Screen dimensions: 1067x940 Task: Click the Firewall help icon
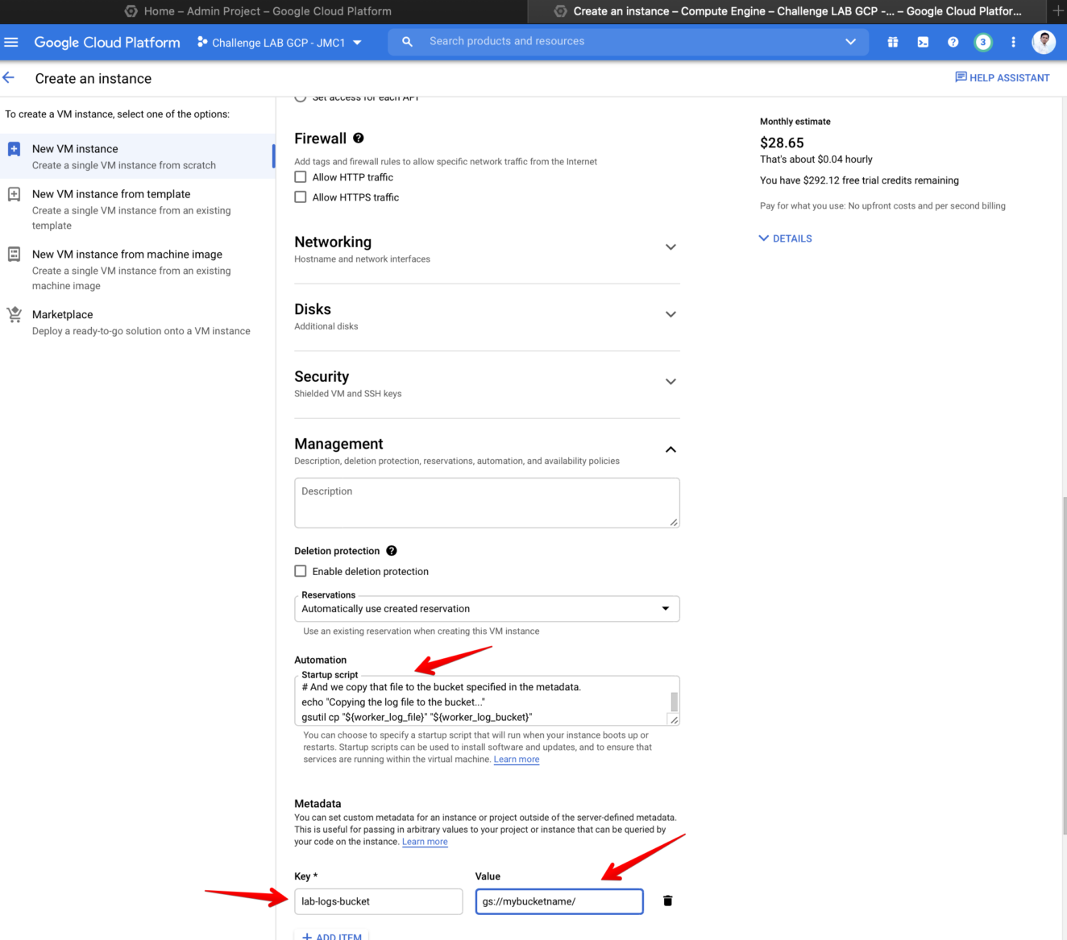(x=359, y=138)
